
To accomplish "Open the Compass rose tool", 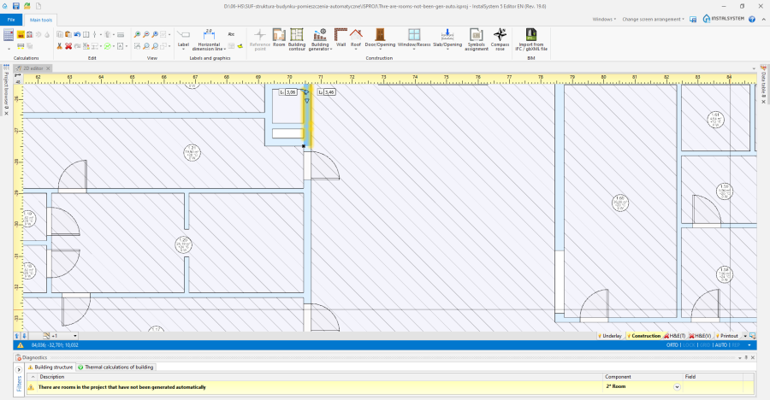I will [x=500, y=39].
